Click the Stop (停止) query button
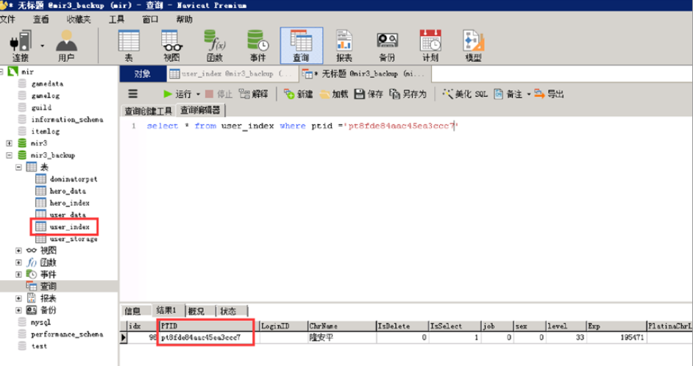This screenshot has height=366, width=693. pos(218,94)
